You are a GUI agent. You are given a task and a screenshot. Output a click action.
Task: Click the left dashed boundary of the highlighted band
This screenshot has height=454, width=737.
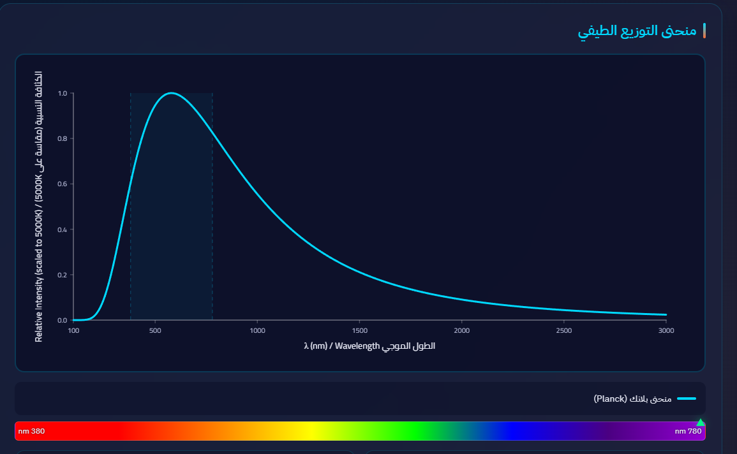click(130, 204)
